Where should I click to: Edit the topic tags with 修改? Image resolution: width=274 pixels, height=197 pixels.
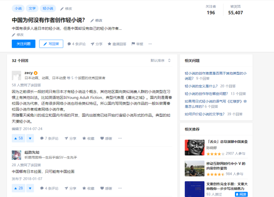point(66,8)
